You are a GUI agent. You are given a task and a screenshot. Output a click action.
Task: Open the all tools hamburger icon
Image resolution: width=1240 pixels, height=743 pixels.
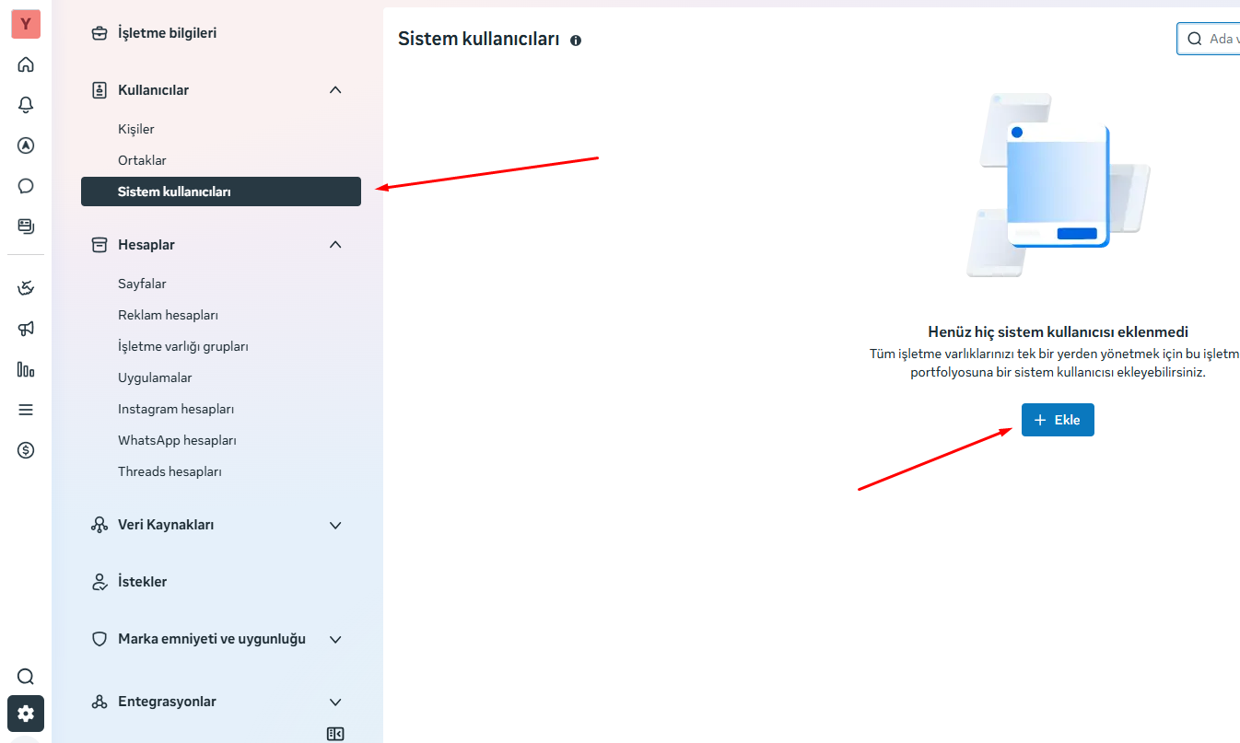click(x=26, y=410)
